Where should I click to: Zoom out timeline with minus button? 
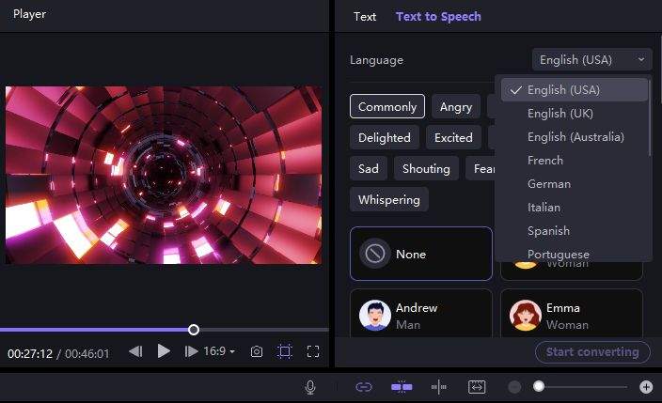click(514, 387)
